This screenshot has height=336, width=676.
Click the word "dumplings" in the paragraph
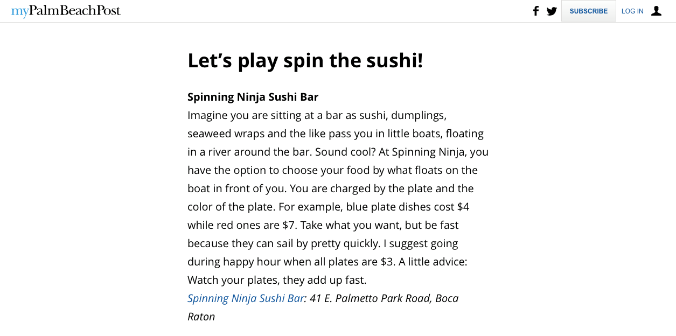pyautogui.click(x=419, y=115)
